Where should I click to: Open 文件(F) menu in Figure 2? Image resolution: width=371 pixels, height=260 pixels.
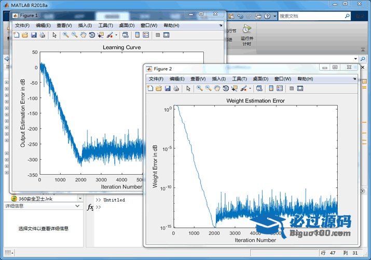(x=156, y=79)
